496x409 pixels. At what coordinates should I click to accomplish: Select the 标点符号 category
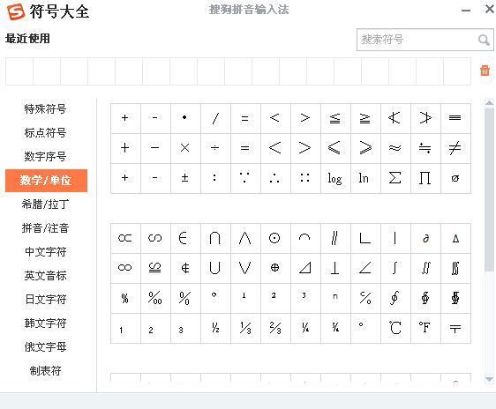(x=46, y=132)
